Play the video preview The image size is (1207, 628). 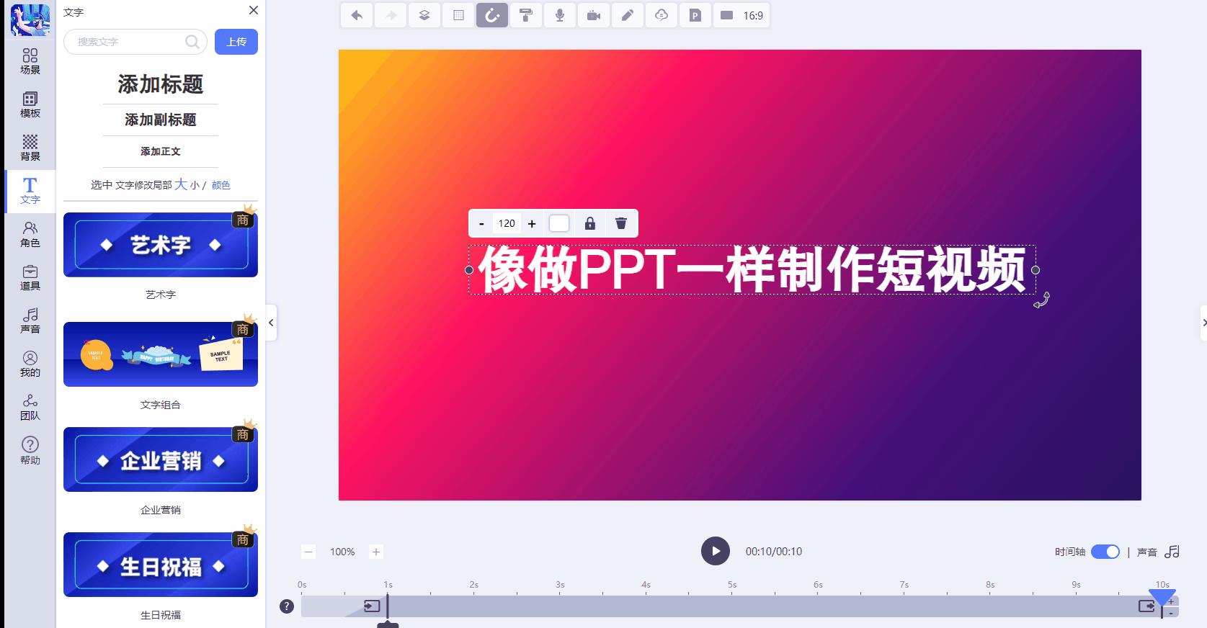(x=716, y=552)
